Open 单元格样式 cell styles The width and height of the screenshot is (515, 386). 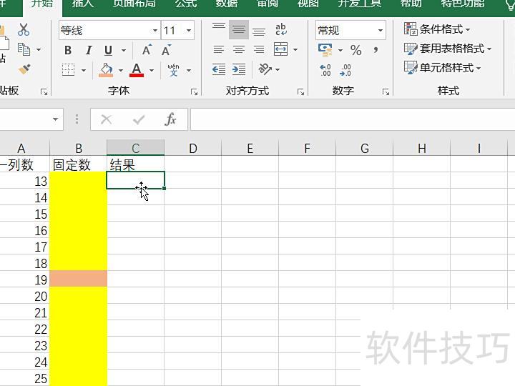(443, 68)
